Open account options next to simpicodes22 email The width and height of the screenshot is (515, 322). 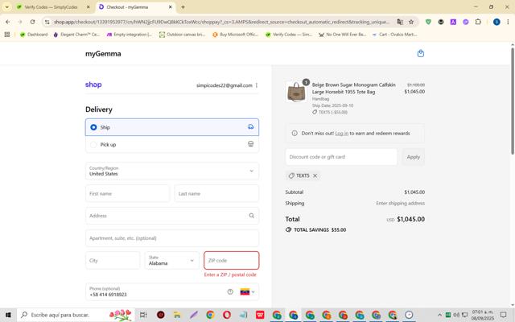[257, 85]
